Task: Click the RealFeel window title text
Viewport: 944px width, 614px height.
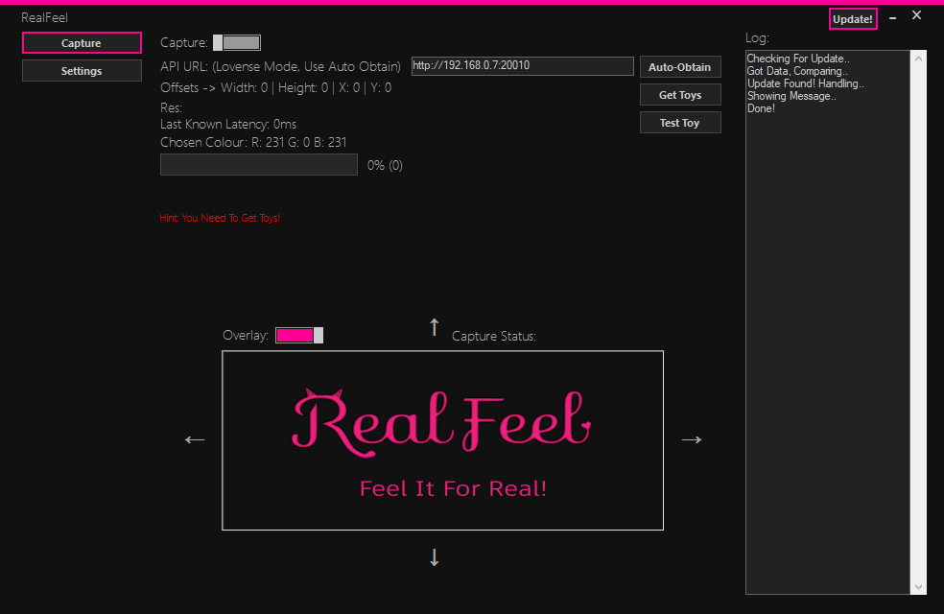Action: click(x=44, y=17)
